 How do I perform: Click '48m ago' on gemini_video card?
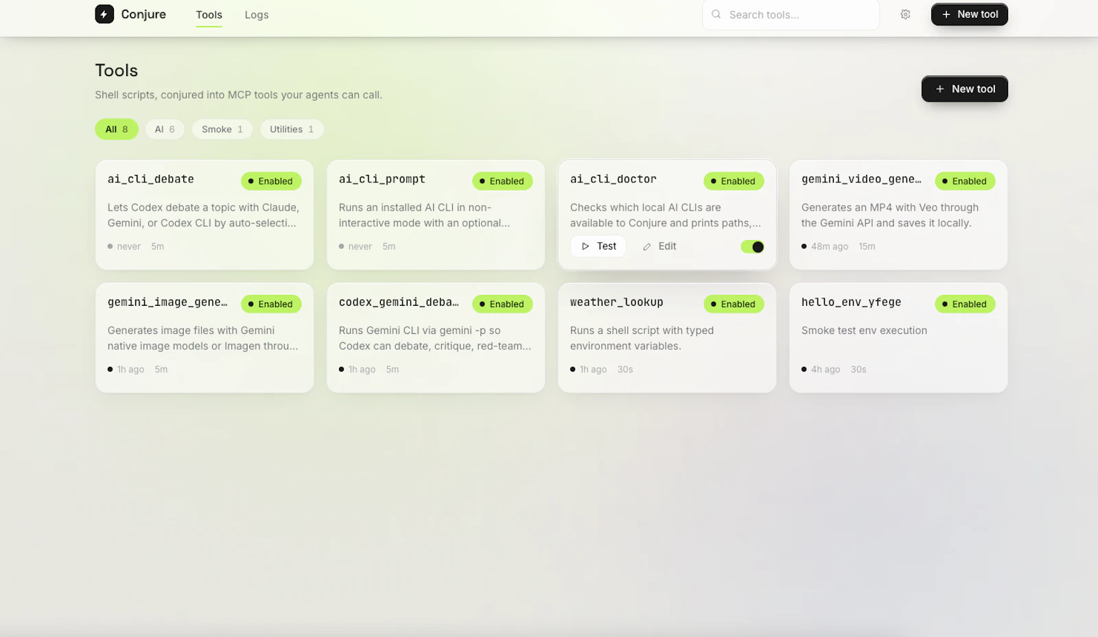830,246
